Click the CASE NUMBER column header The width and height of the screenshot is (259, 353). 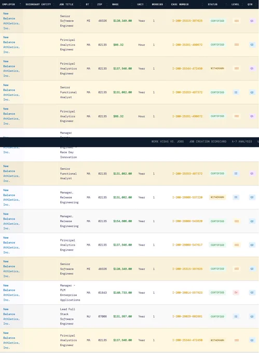click(x=180, y=4)
